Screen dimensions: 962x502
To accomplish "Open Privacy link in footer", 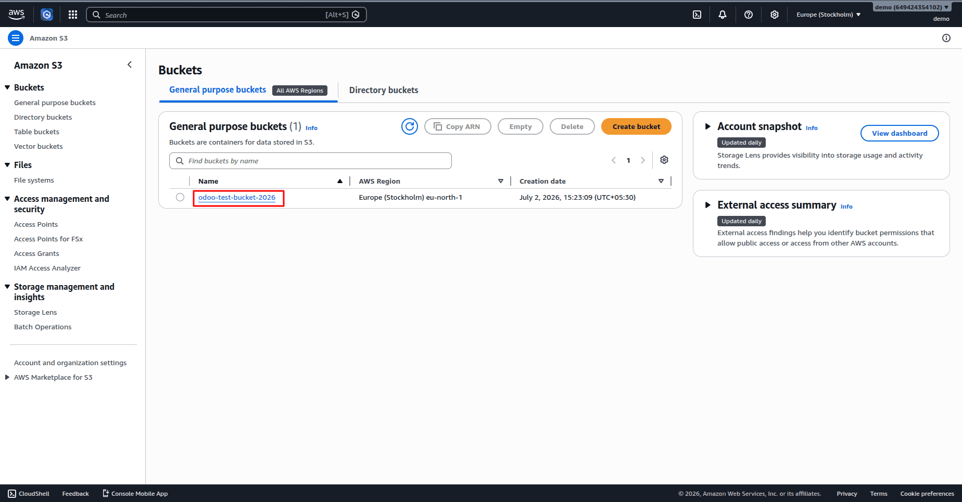I will click(x=847, y=494).
